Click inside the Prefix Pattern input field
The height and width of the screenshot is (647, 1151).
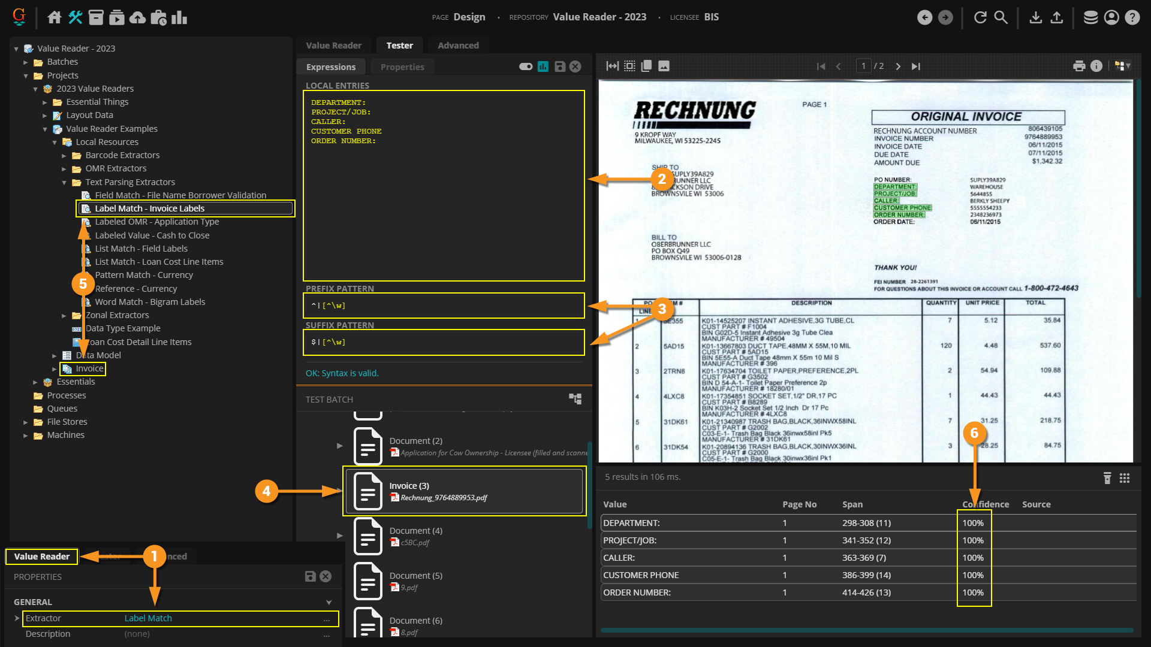(x=444, y=306)
